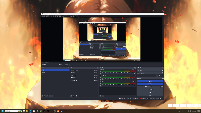The height and width of the screenshot is (113, 201).
Task: Open the Docks menu in OBS
Action: pos(58,16)
